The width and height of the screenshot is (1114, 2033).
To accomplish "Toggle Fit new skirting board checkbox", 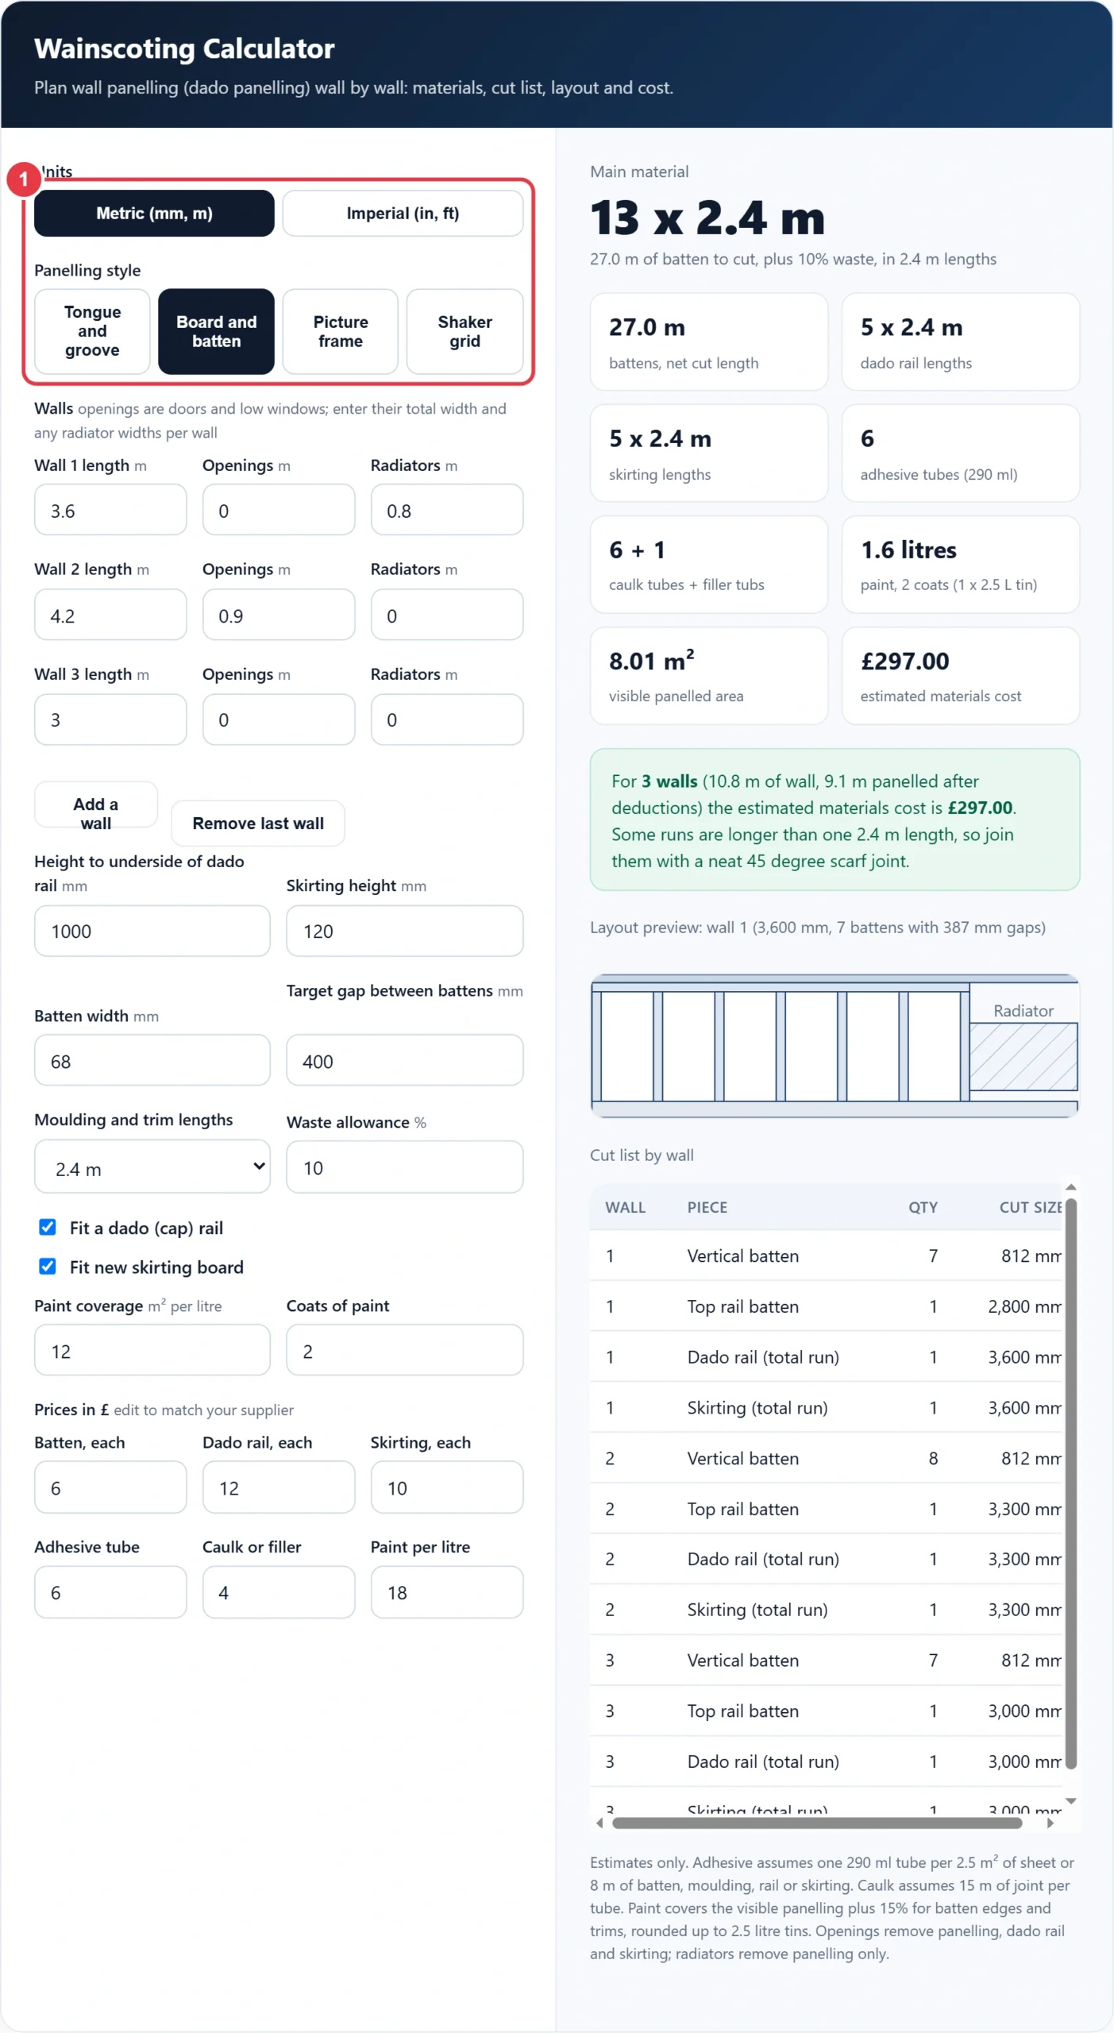I will pos(48,1266).
